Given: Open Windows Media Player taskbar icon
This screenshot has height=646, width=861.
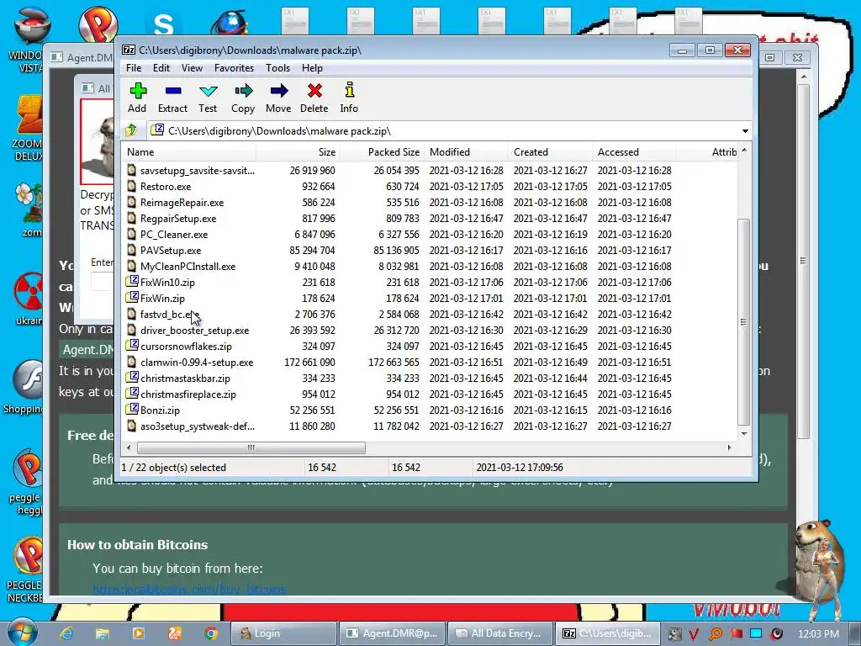Looking at the screenshot, I should click(x=139, y=633).
